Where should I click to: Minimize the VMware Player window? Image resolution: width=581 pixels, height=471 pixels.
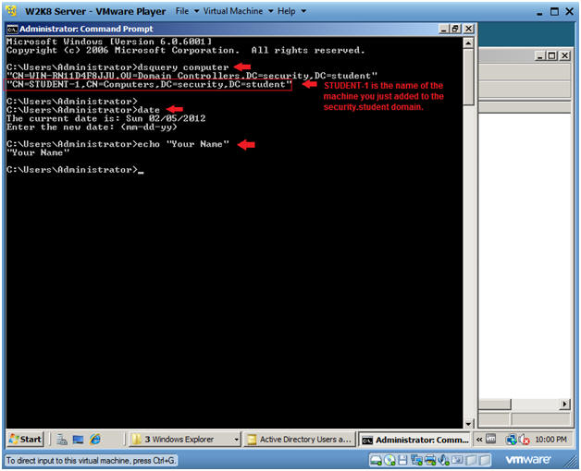(x=539, y=12)
